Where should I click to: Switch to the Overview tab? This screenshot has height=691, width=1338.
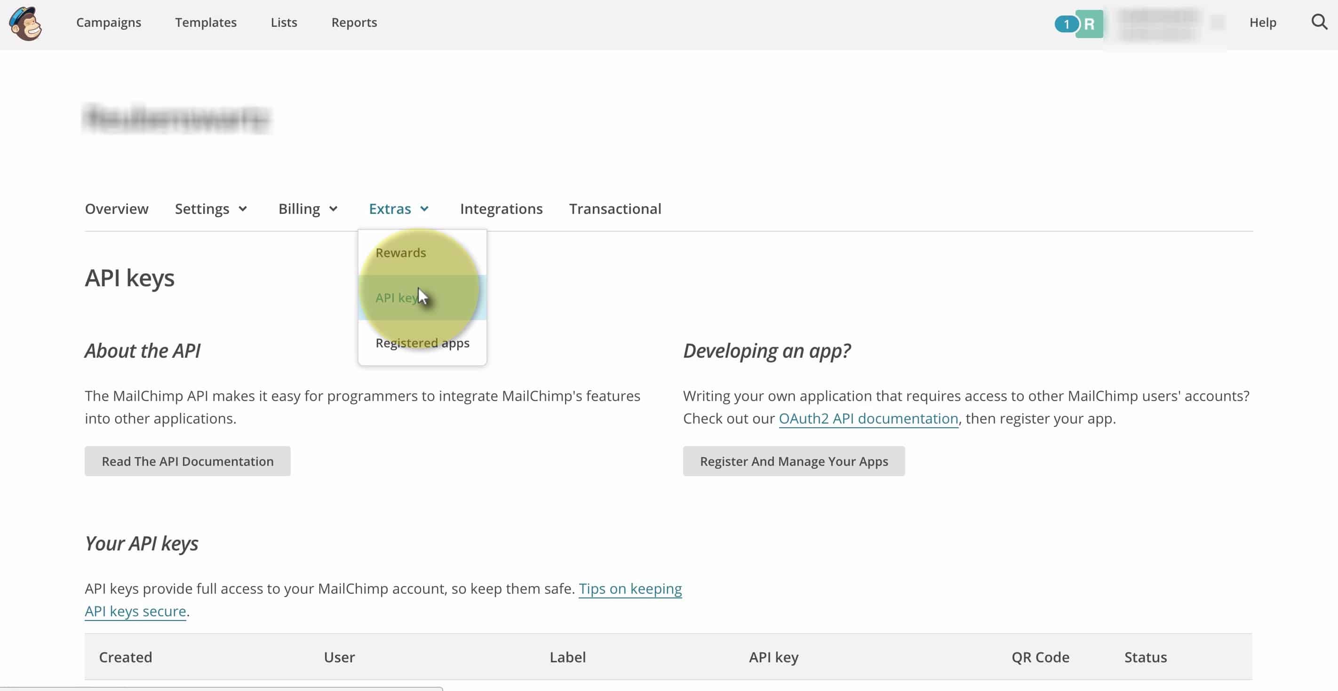pos(116,209)
